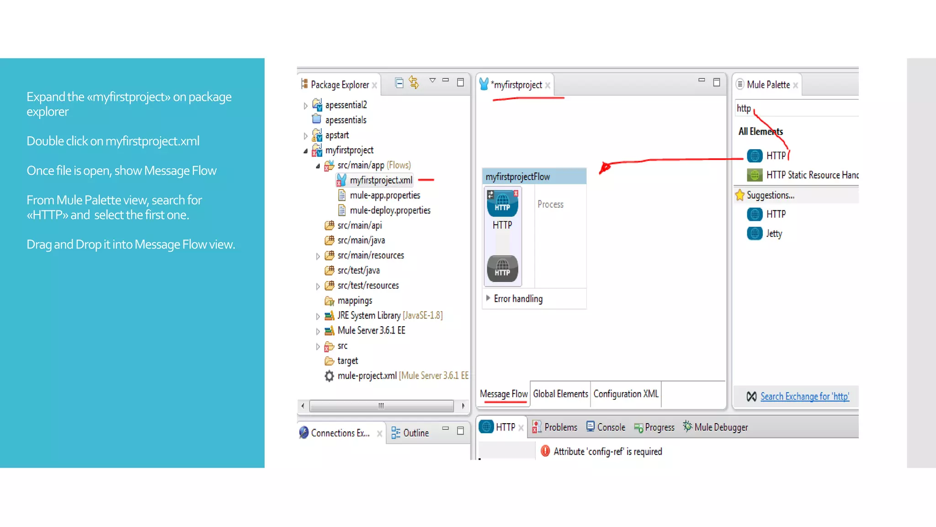This screenshot has width=936, height=527.
Task: Switch to Configuration XML tab
Action: pyautogui.click(x=626, y=394)
